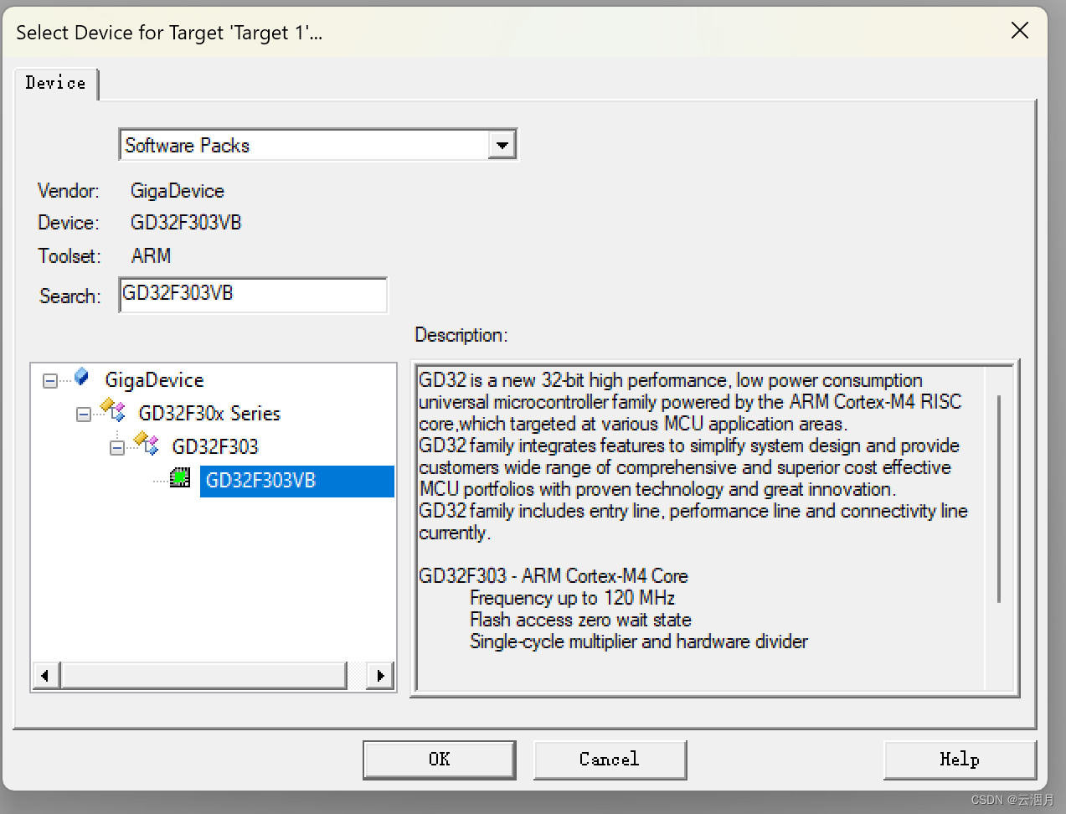Open the Software Packs dropdown
This screenshot has height=814, width=1066.
coord(502,145)
